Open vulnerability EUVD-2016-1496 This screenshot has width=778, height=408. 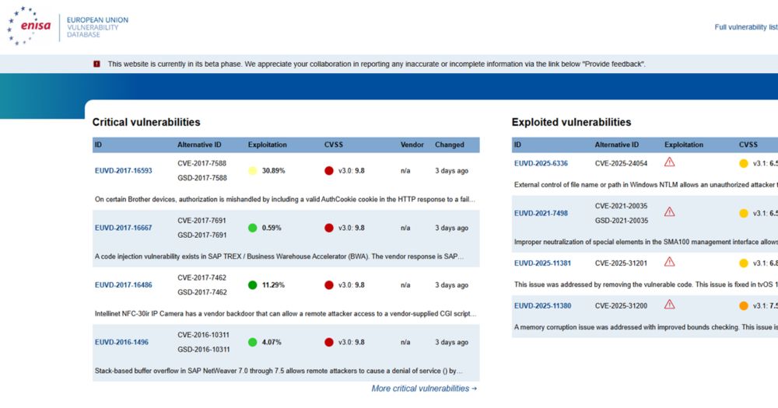coord(121,342)
